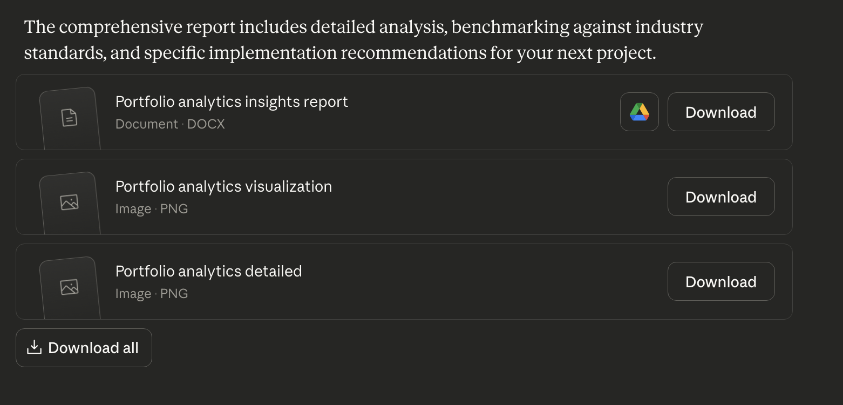The image size is (843, 405).
Task: Click "Image · PNG" under the visualization title
Action: pyautogui.click(x=152, y=209)
